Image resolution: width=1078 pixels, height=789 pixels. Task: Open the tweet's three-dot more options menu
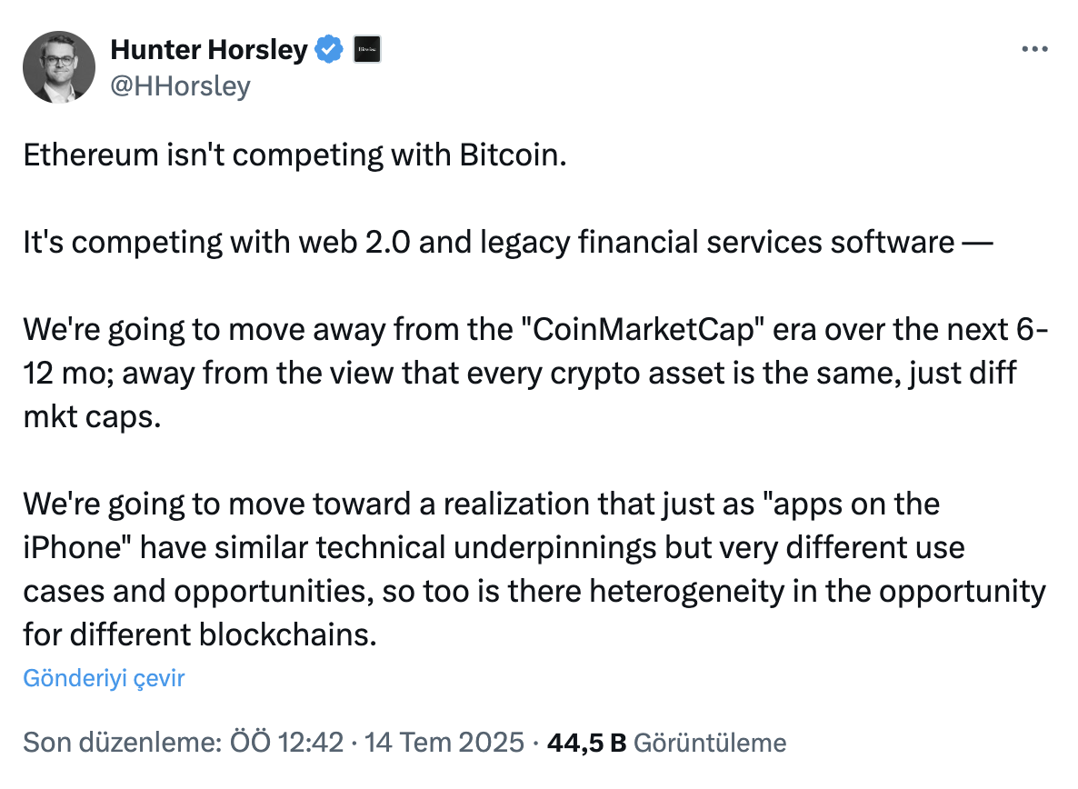[1034, 49]
